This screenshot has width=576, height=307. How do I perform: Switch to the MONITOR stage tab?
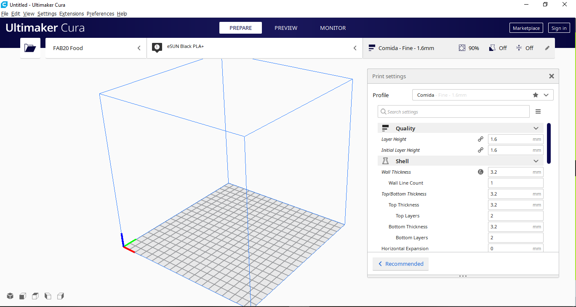(333, 28)
